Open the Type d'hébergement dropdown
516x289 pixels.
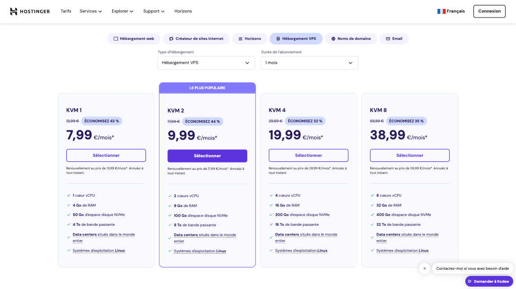(x=206, y=63)
